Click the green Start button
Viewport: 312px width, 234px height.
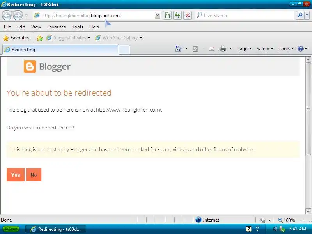(11, 229)
